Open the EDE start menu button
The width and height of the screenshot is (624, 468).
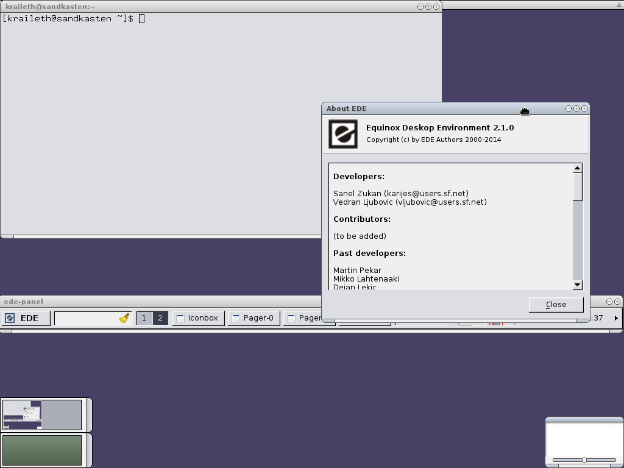(26, 318)
